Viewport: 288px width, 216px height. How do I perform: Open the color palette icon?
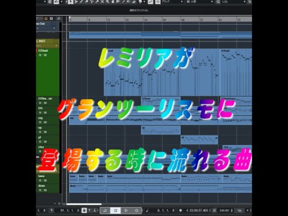point(140,2)
